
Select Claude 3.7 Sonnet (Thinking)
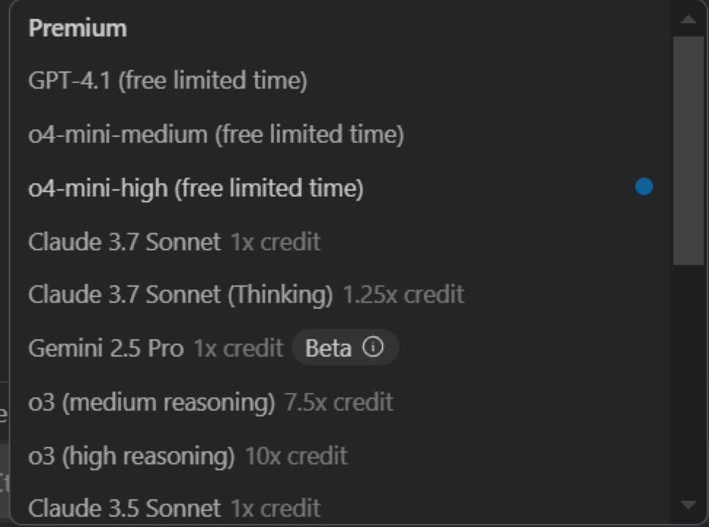coord(180,294)
